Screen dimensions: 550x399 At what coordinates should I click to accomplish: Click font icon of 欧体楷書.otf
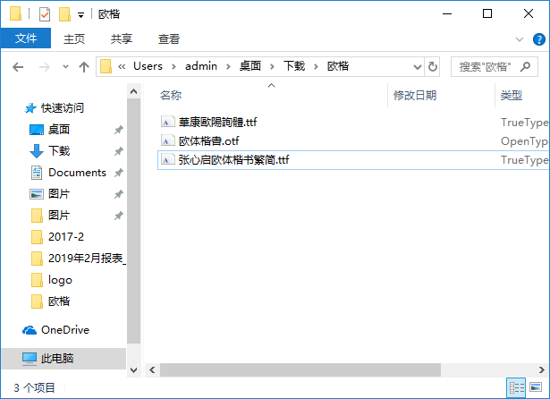tap(167, 140)
